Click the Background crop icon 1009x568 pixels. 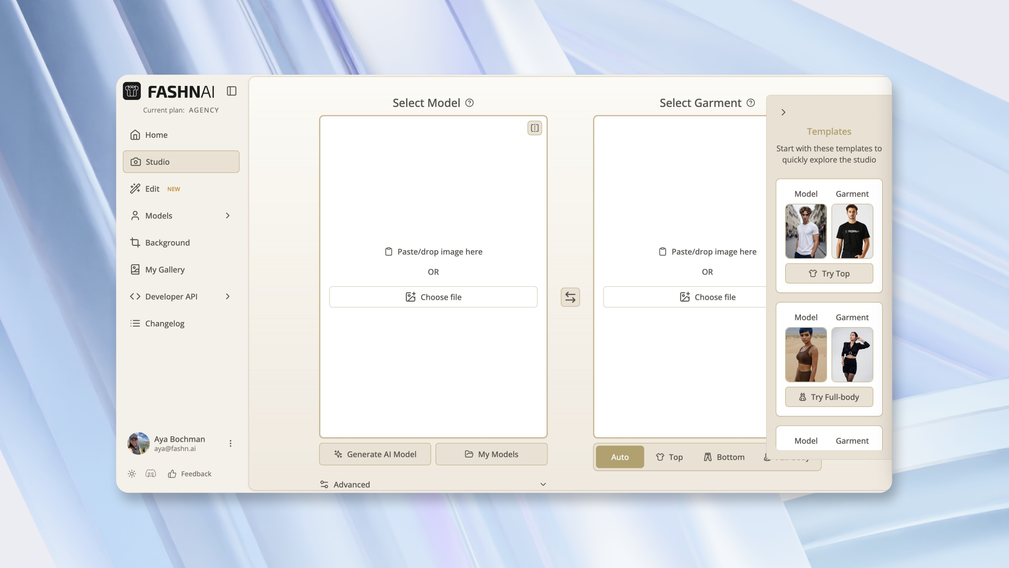(135, 243)
